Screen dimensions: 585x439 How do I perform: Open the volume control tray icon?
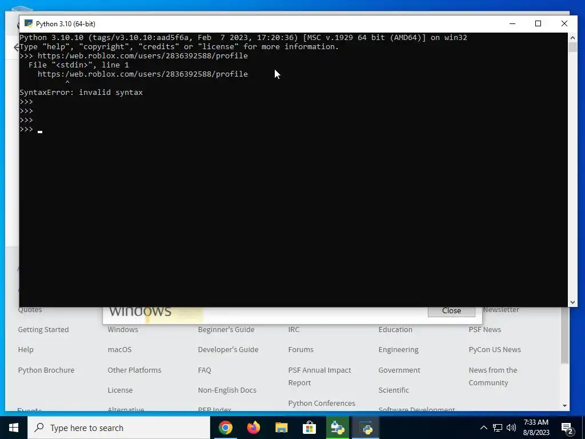point(511,428)
